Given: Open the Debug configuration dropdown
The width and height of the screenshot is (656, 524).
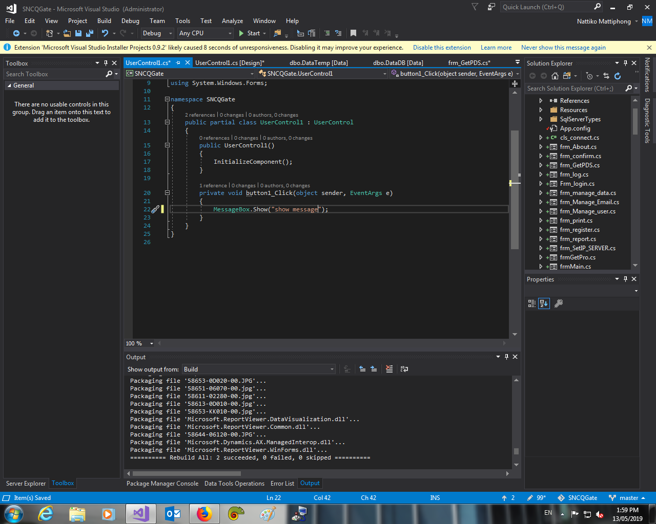Looking at the screenshot, I should tap(157, 33).
